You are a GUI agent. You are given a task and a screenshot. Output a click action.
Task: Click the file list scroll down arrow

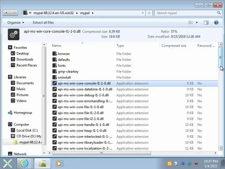point(220,148)
